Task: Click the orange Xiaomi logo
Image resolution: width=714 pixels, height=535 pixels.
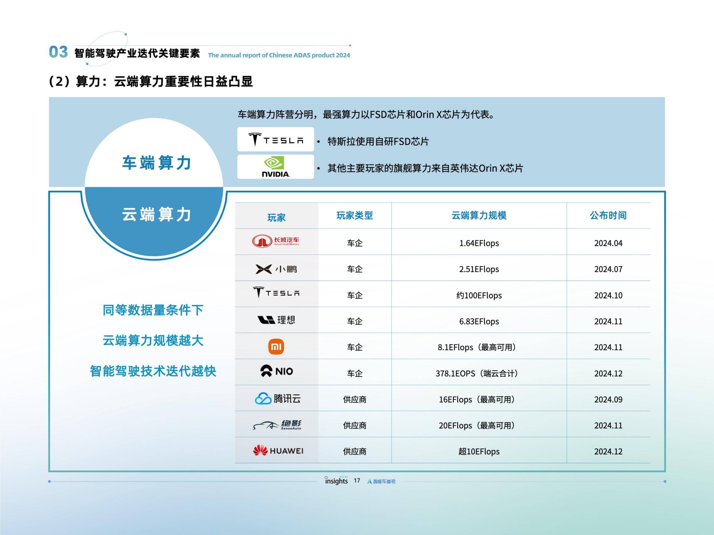Action: (x=276, y=347)
